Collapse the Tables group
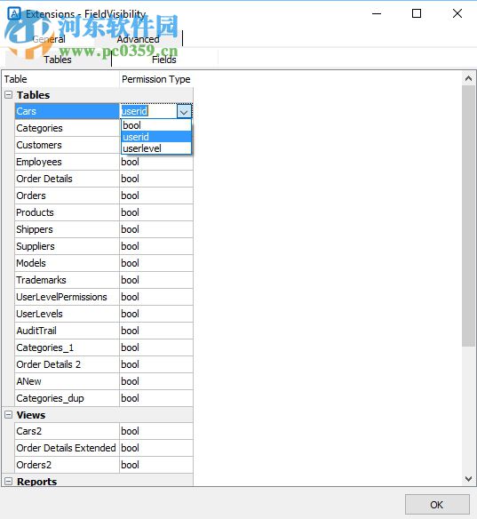The image size is (477, 519). coord(9,95)
